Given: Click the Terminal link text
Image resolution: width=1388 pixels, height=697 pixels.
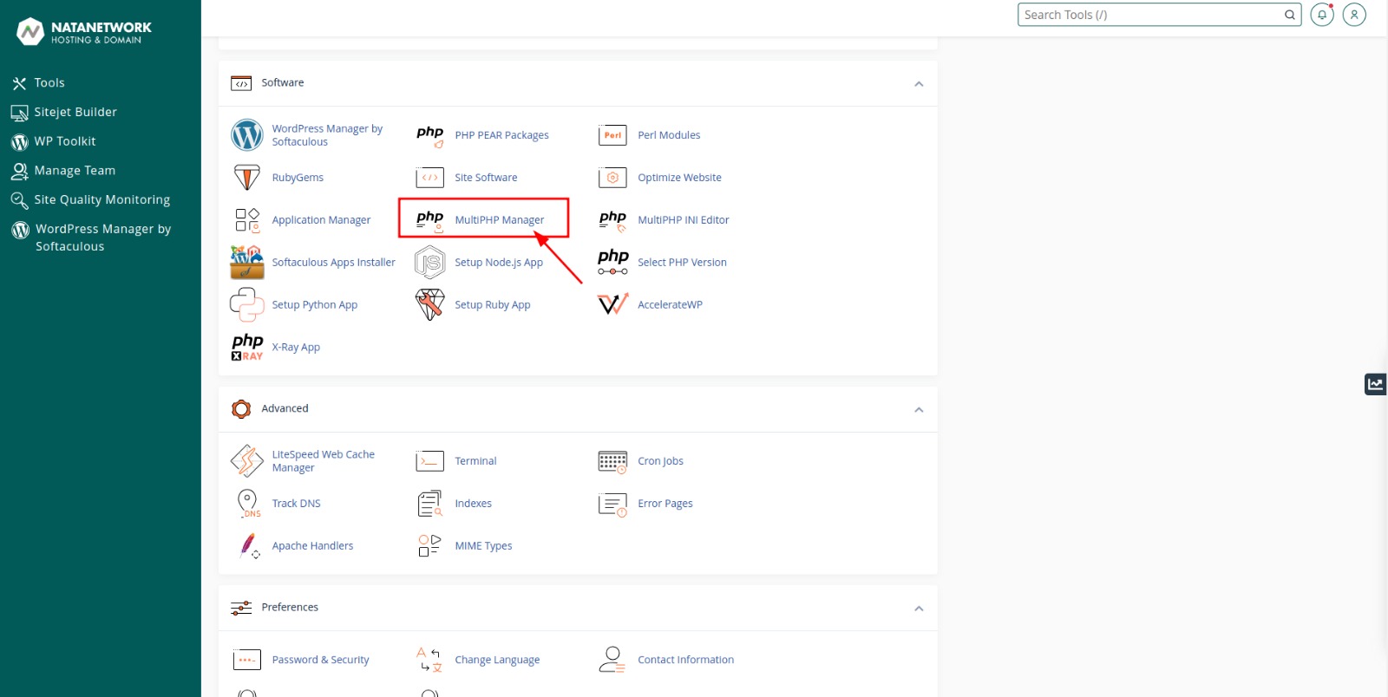Looking at the screenshot, I should (475, 461).
